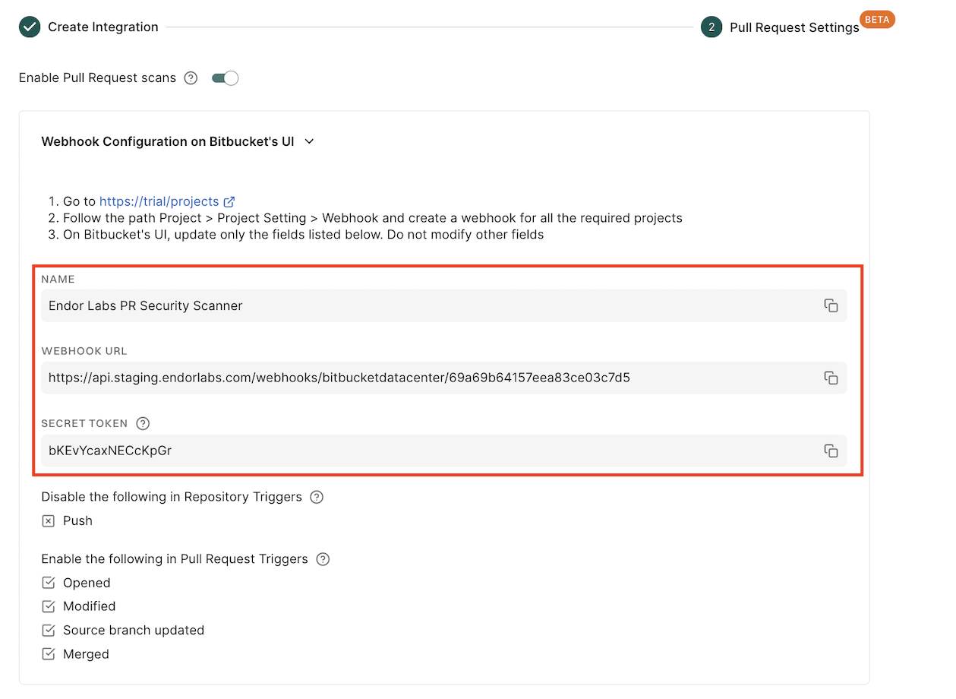Select the Endor Labs PR Security Scanner name field
956x699 pixels.
(x=304, y=305)
